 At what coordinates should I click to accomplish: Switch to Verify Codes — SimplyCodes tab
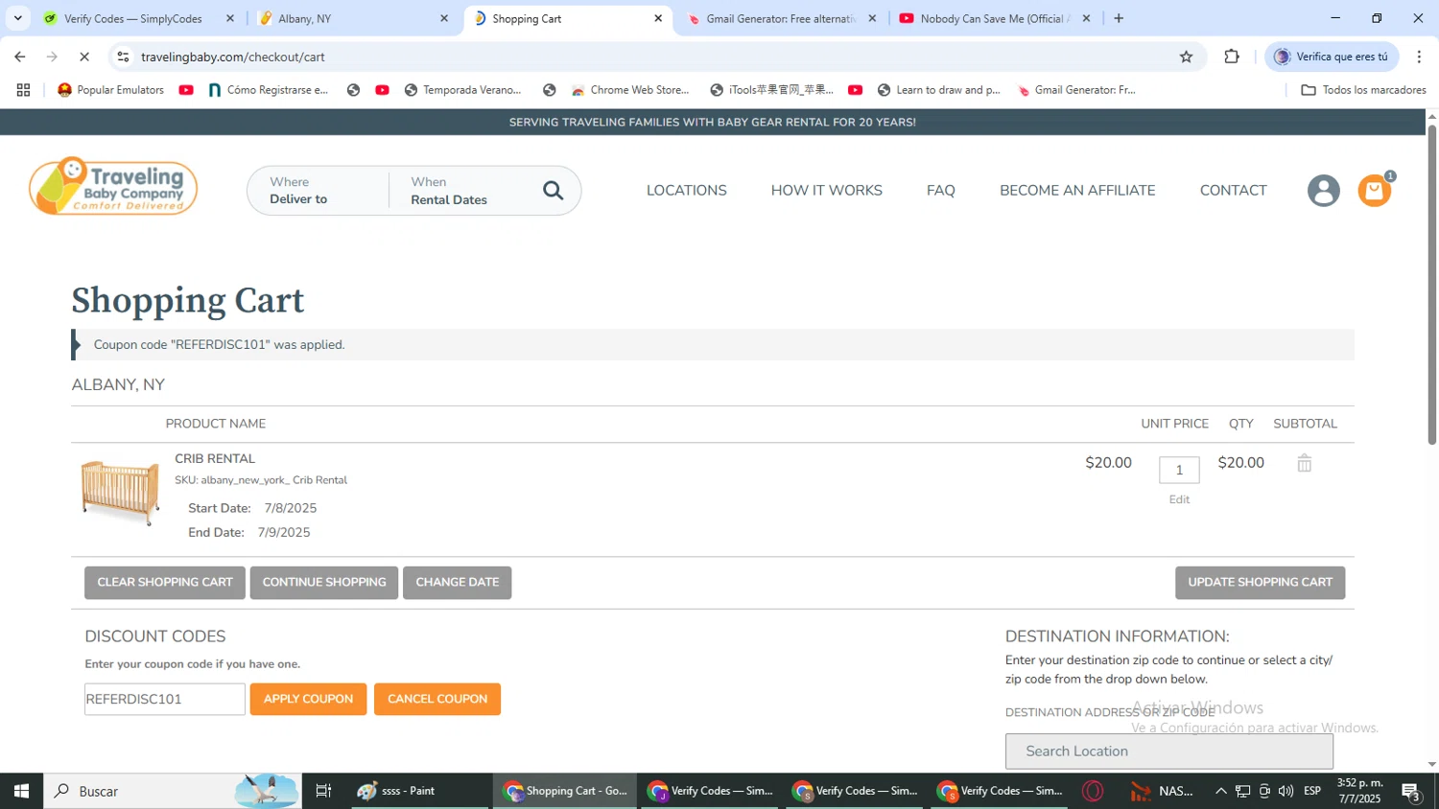coord(133,18)
